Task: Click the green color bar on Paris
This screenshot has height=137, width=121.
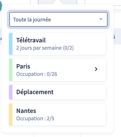Action: 11,70
